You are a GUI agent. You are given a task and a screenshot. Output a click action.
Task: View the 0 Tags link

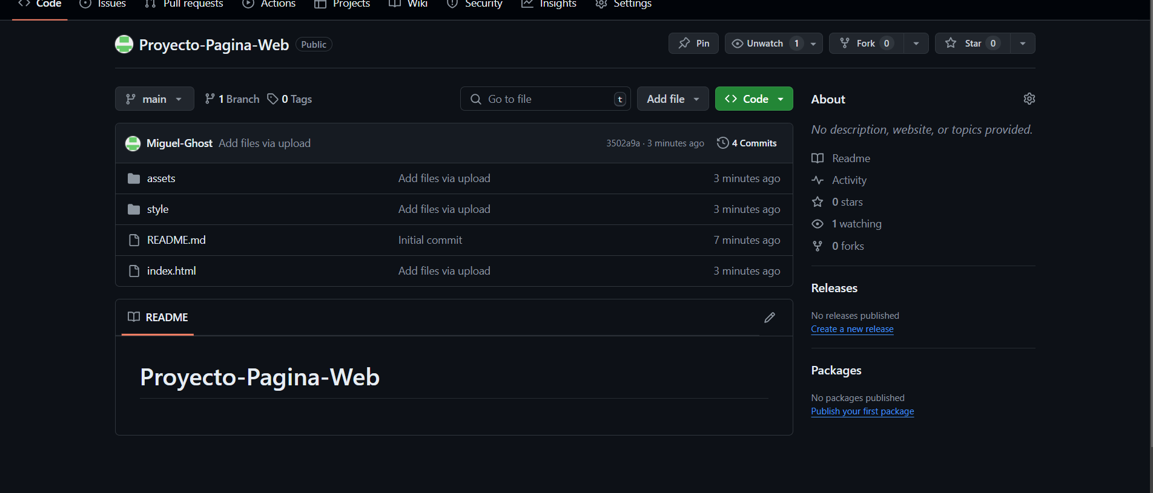point(290,99)
